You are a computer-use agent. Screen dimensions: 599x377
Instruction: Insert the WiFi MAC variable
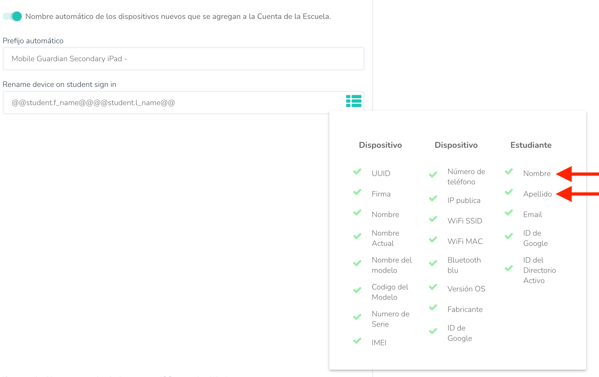[x=465, y=241]
